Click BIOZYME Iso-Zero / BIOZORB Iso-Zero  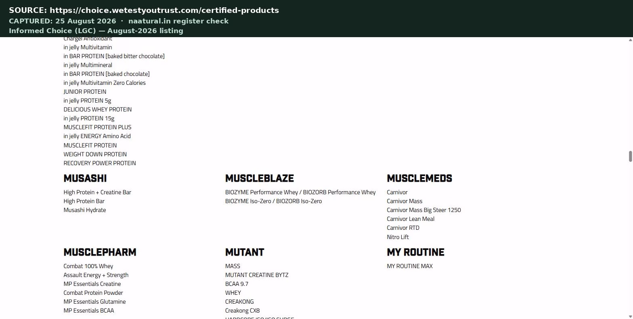(x=274, y=201)
